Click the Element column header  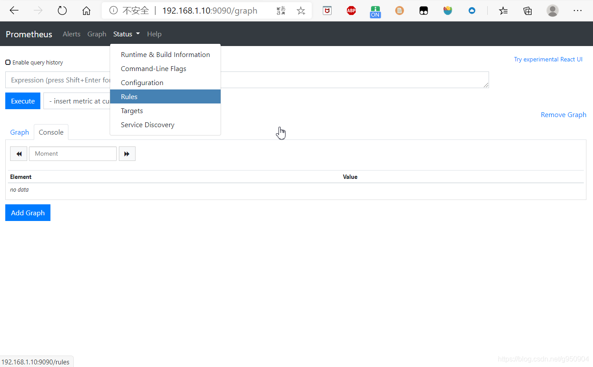click(21, 177)
